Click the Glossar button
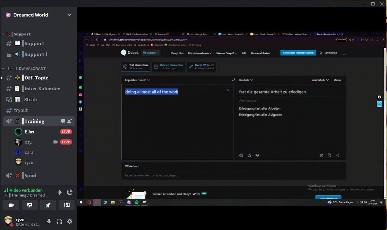 (x=337, y=80)
